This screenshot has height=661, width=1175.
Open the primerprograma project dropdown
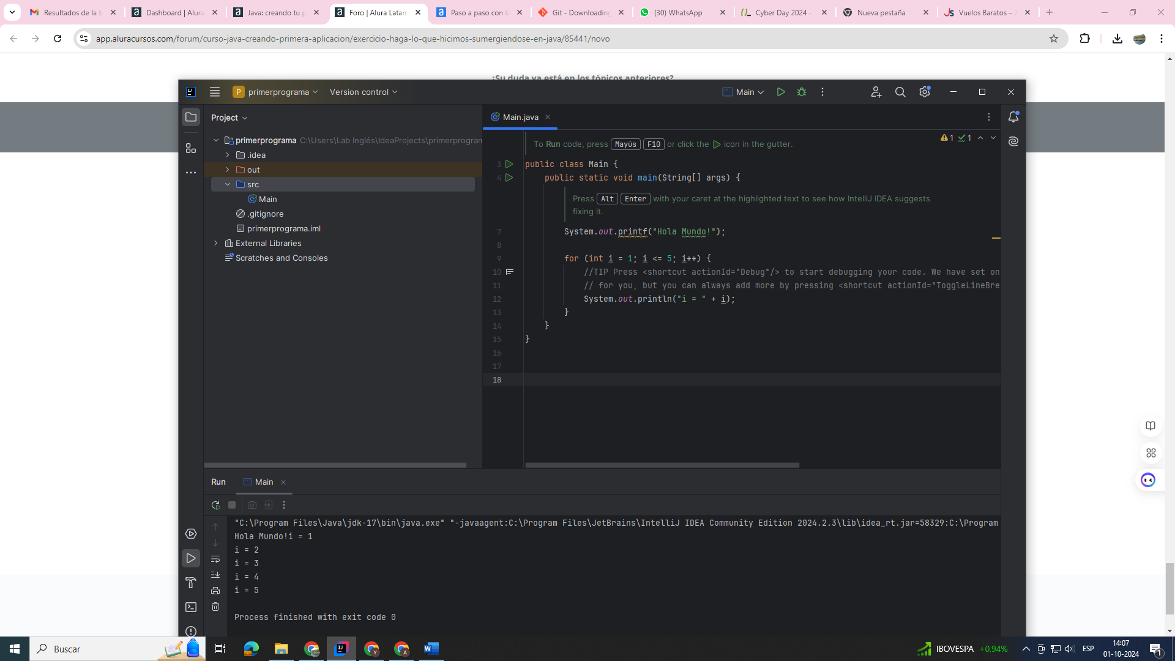coord(275,92)
